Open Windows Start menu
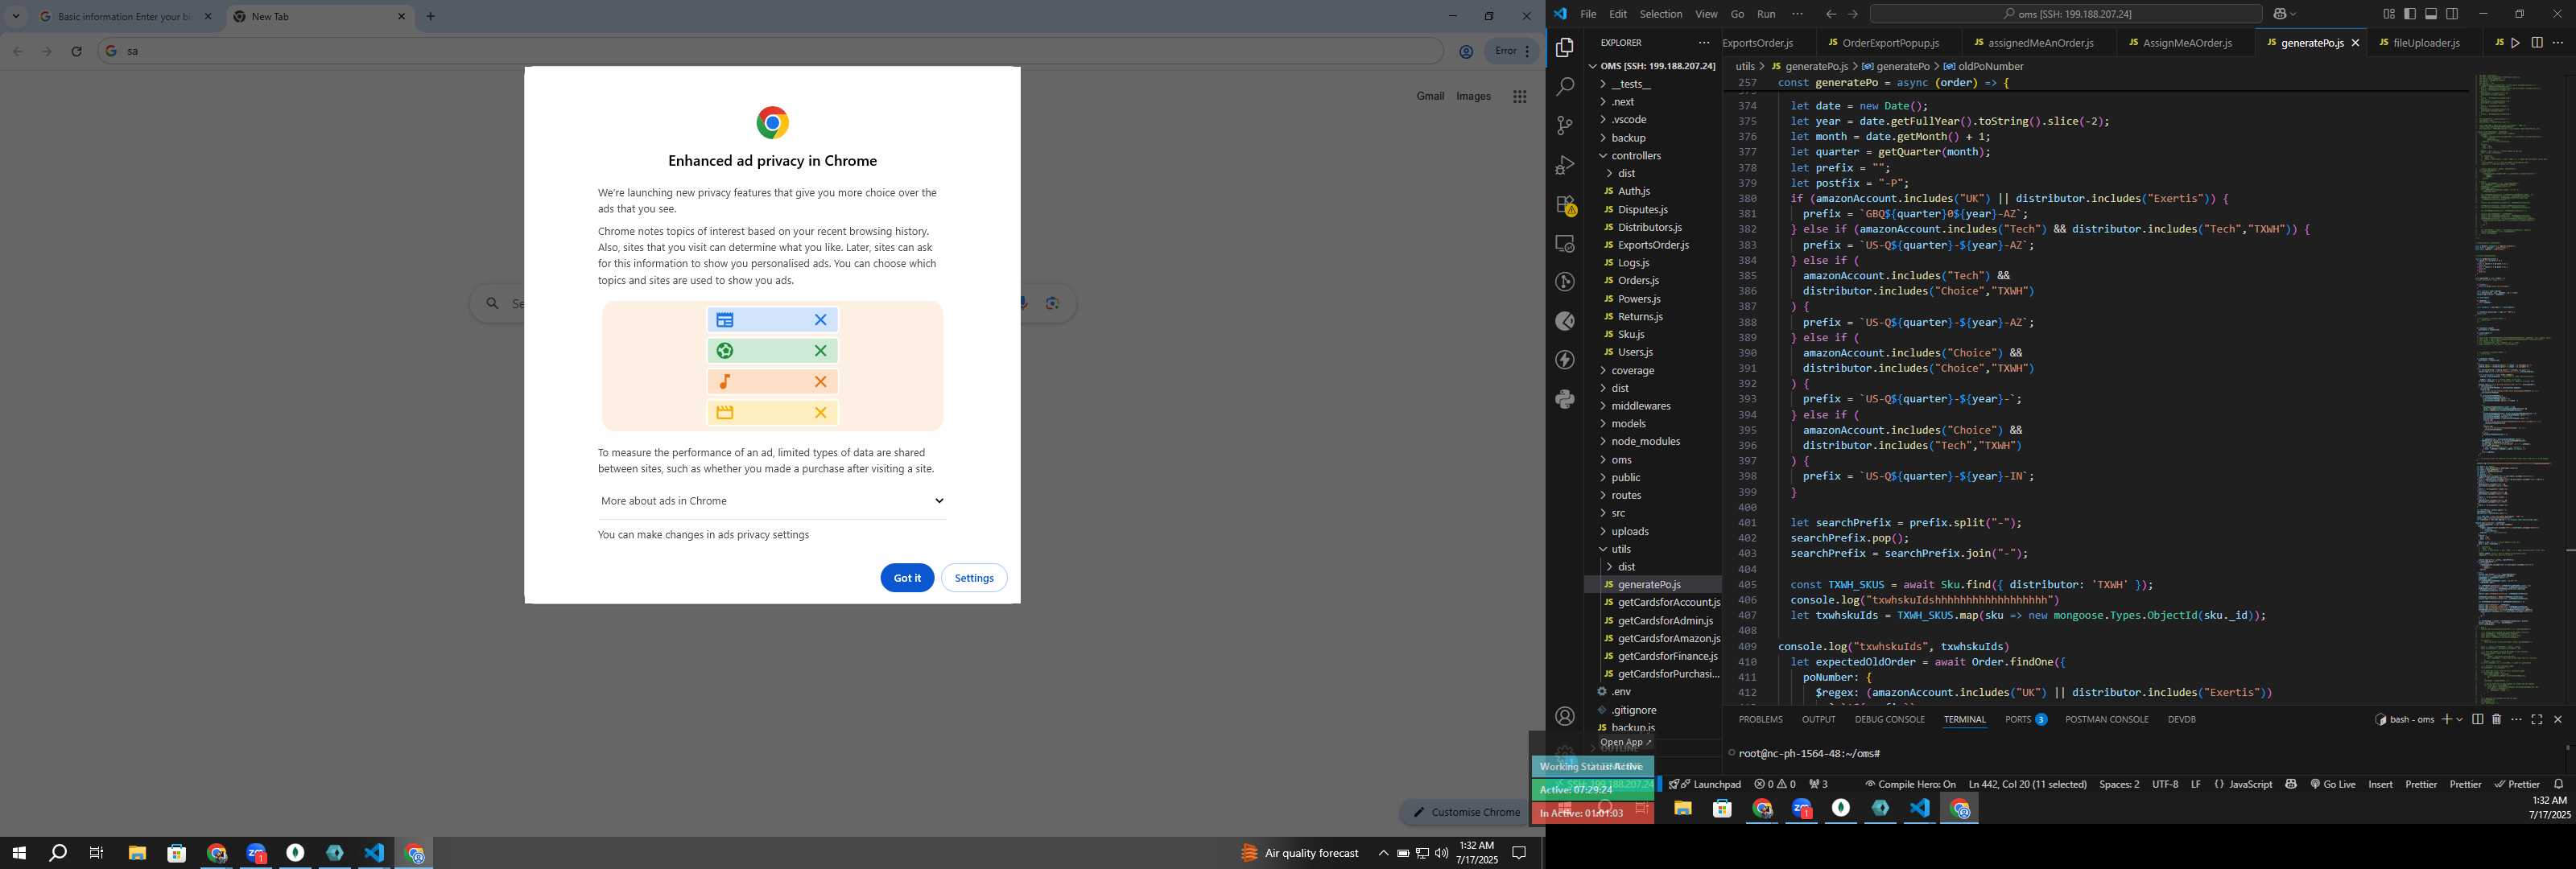Viewport: 2576px width, 869px height. pyautogui.click(x=18, y=853)
